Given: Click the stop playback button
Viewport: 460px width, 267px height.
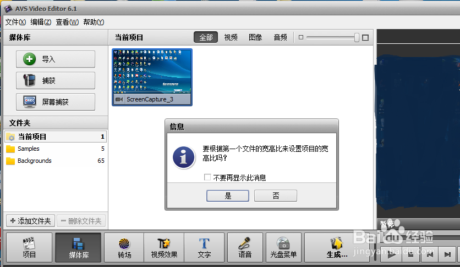Looking at the screenshot, I should (411, 254).
